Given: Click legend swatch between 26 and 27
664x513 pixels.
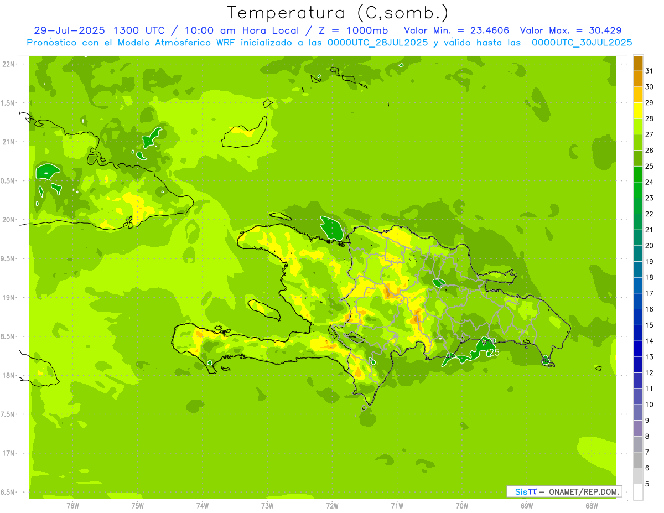Looking at the screenshot, I should [x=638, y=143].
